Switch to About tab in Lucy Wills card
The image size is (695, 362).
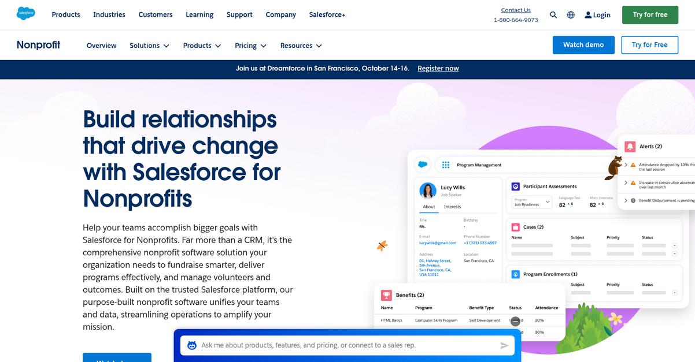tap(429, 207)
